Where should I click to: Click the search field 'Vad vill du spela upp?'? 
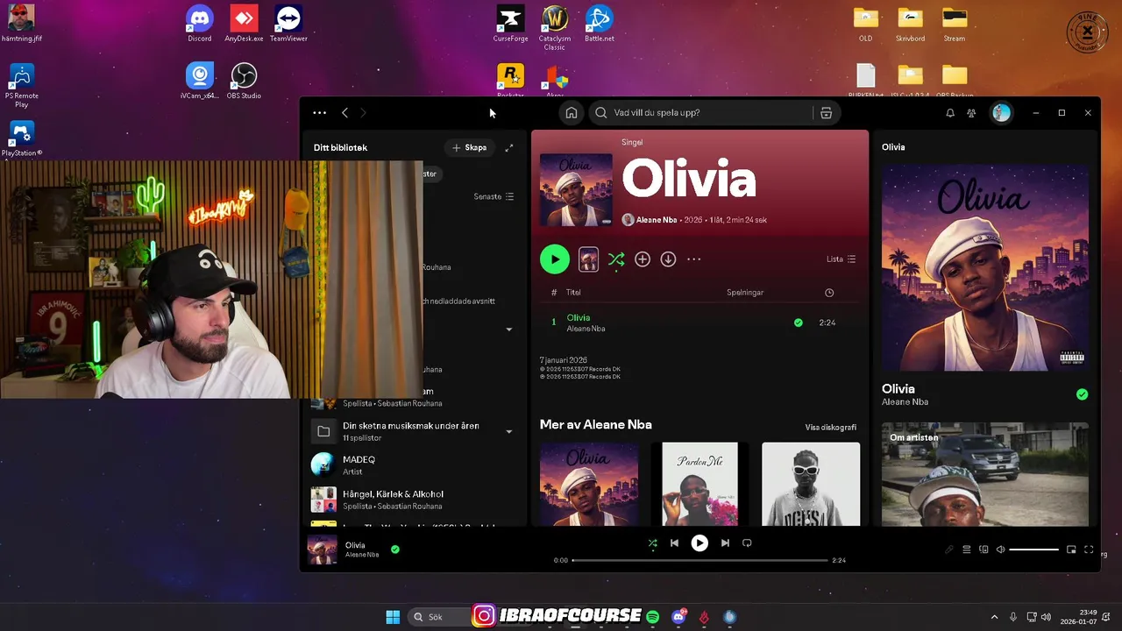(701, 113)
